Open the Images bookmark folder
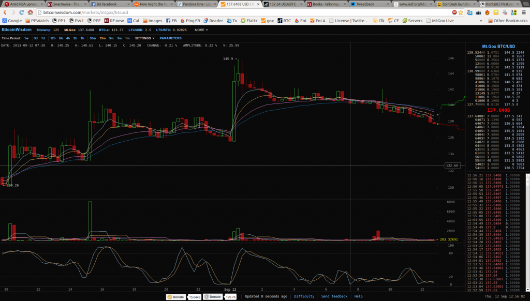 pos(153,21)
